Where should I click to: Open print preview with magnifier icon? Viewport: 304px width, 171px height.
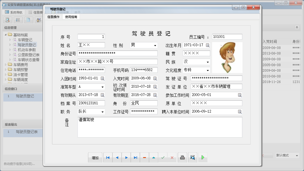pos(192,158)
